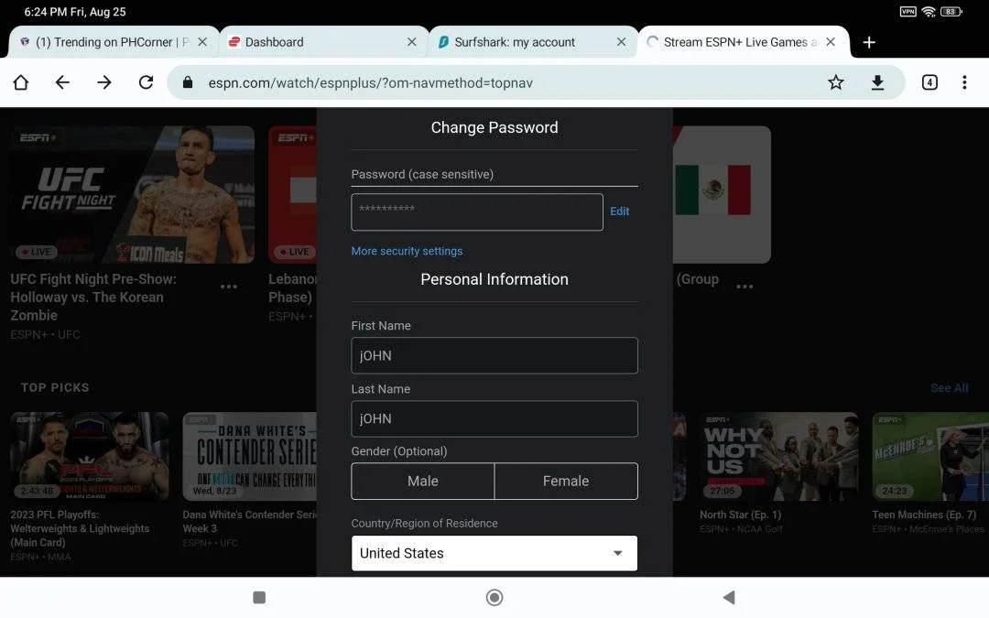Image resolution: width=989 pixels, height=618 pixels.
Task: Open the Mexico flag event card
Action: 722,194
